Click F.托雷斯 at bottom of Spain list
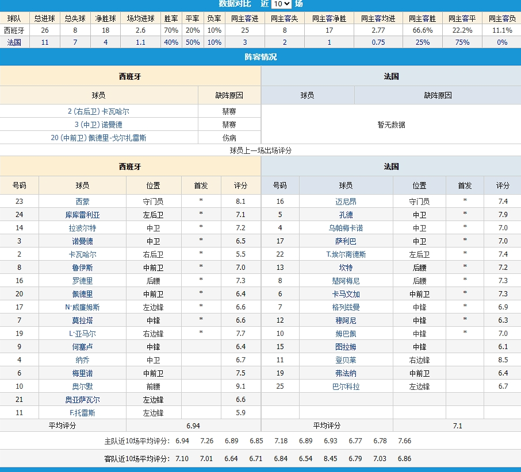This screenshot has height=472, width=521. coord(82,413)
